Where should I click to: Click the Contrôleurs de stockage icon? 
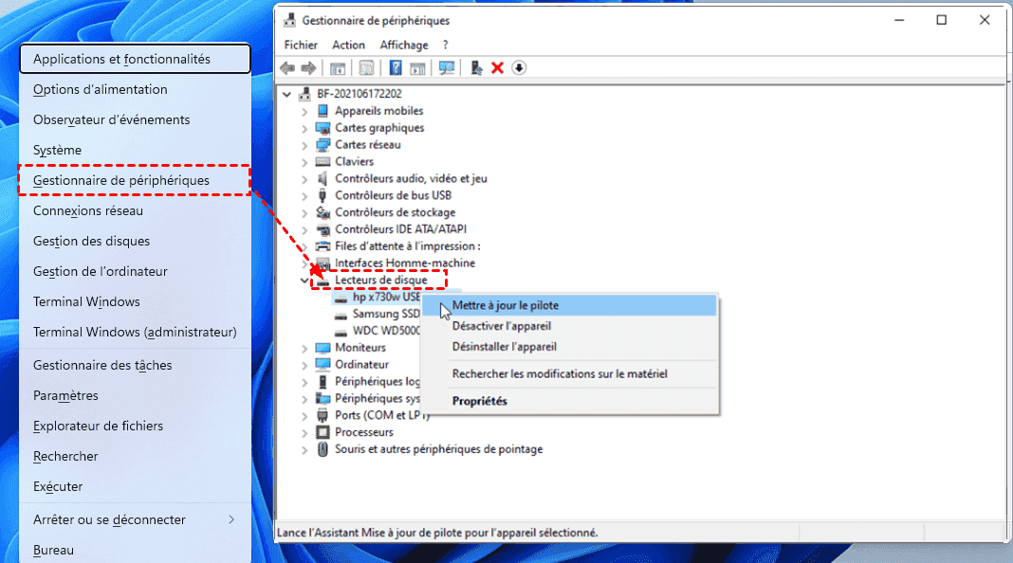(x=322, y=212)
